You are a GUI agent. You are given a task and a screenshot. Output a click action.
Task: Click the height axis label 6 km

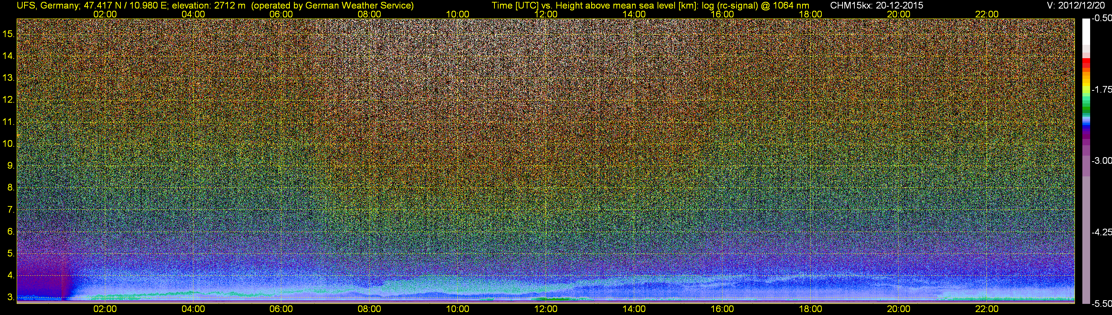pyautogui.click(x=11, y=232)
